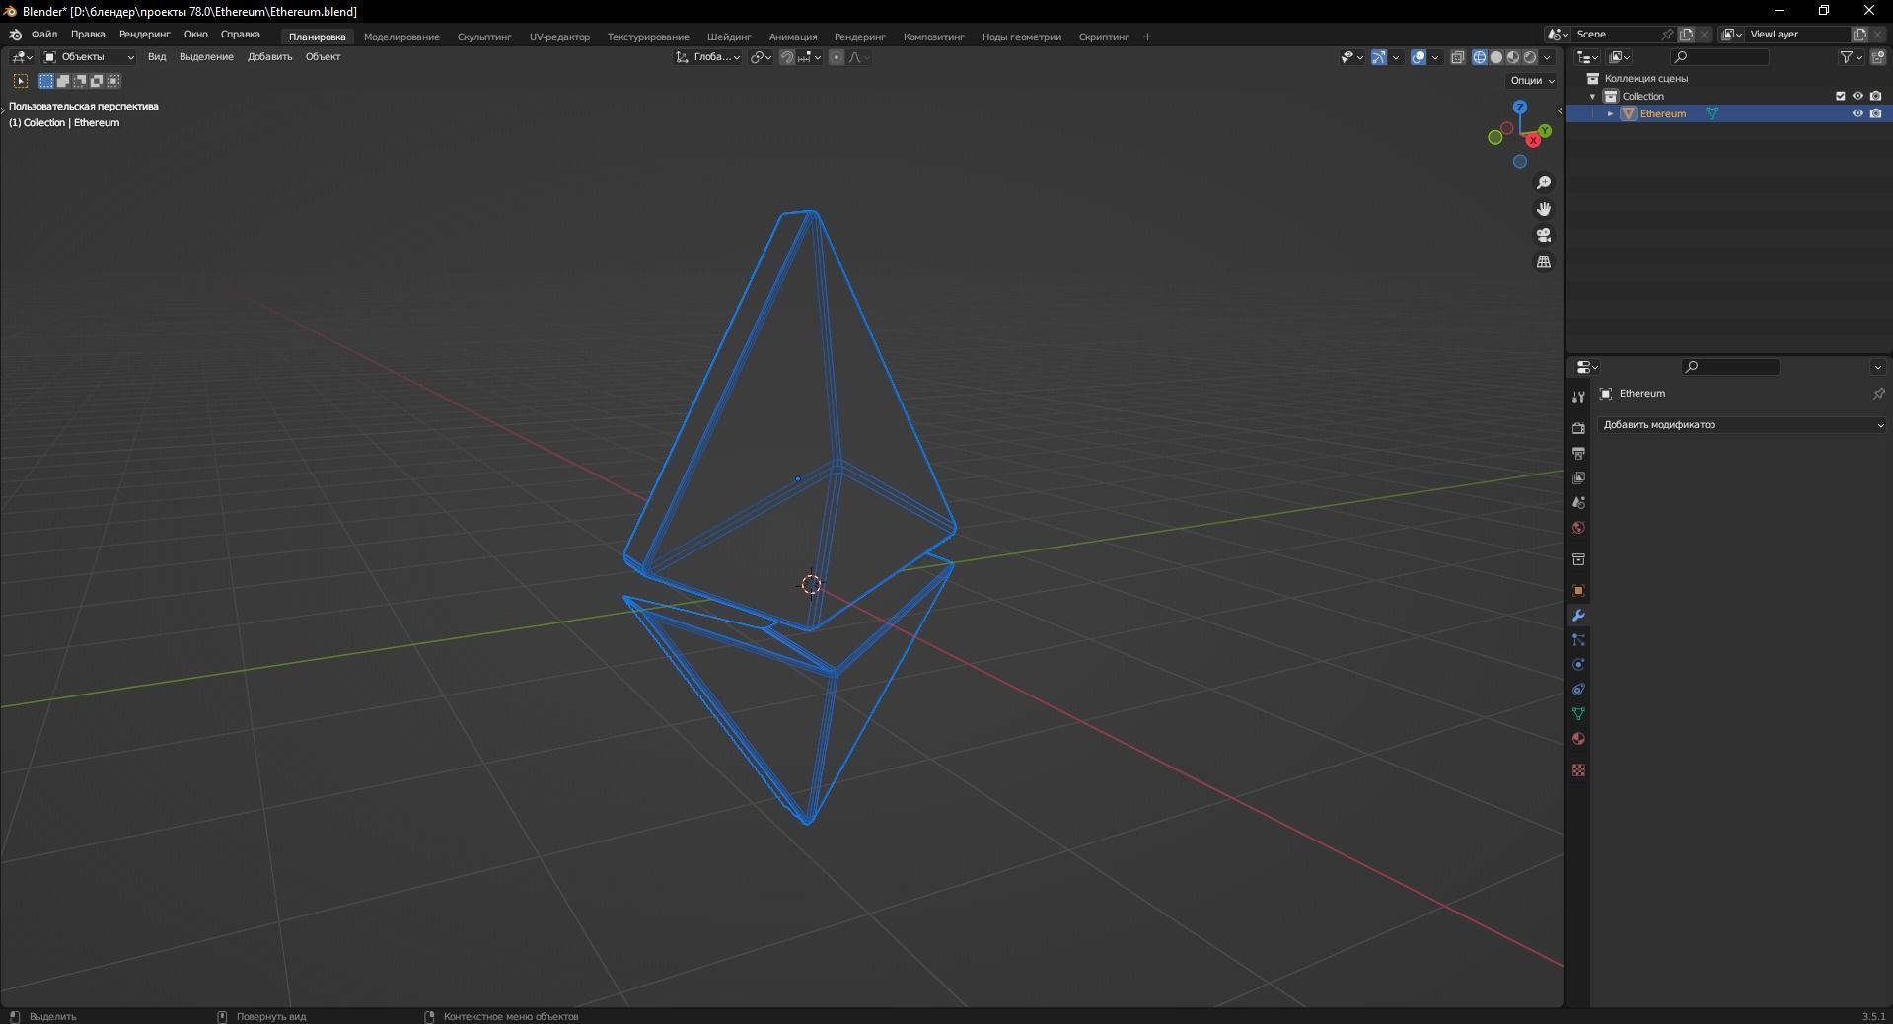Switch perspective/orthographic with the grid icon
1893x1024 pixels.
pos(1544,261)
